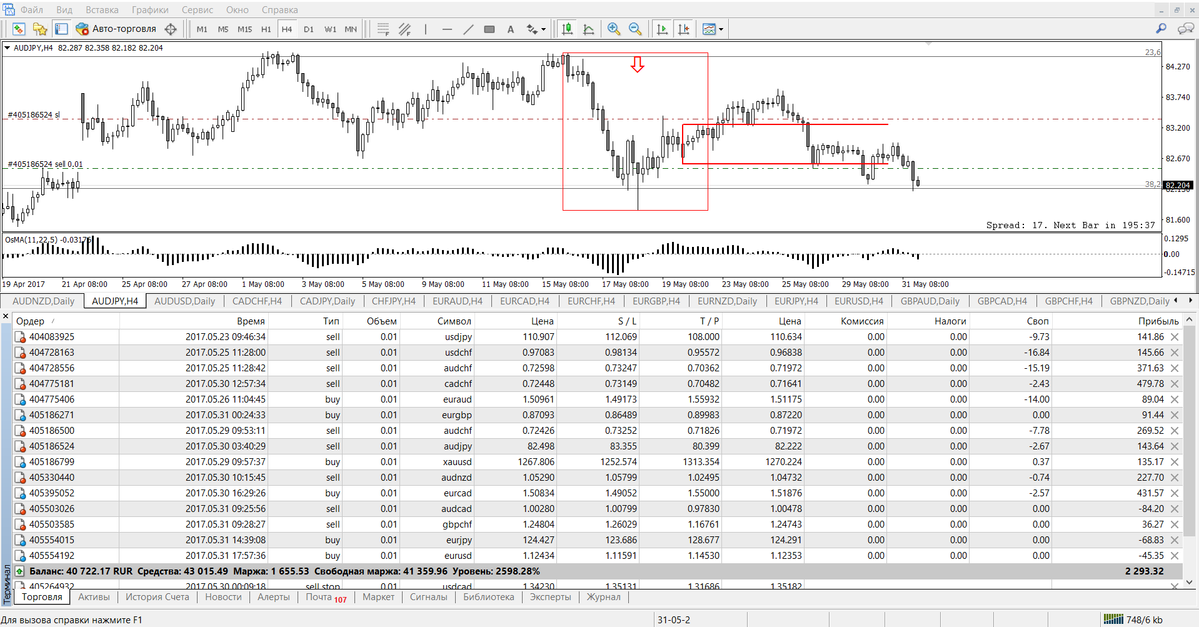Select the horizontal line drawing tool

(447, 29)
